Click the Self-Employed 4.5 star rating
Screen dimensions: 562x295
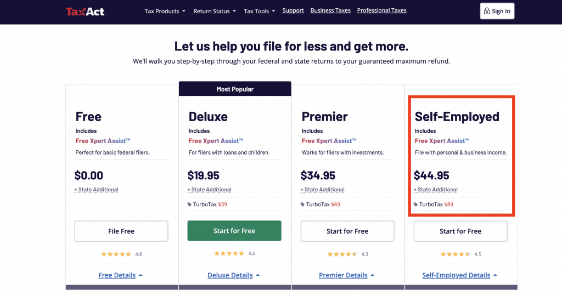coord(460,254)
